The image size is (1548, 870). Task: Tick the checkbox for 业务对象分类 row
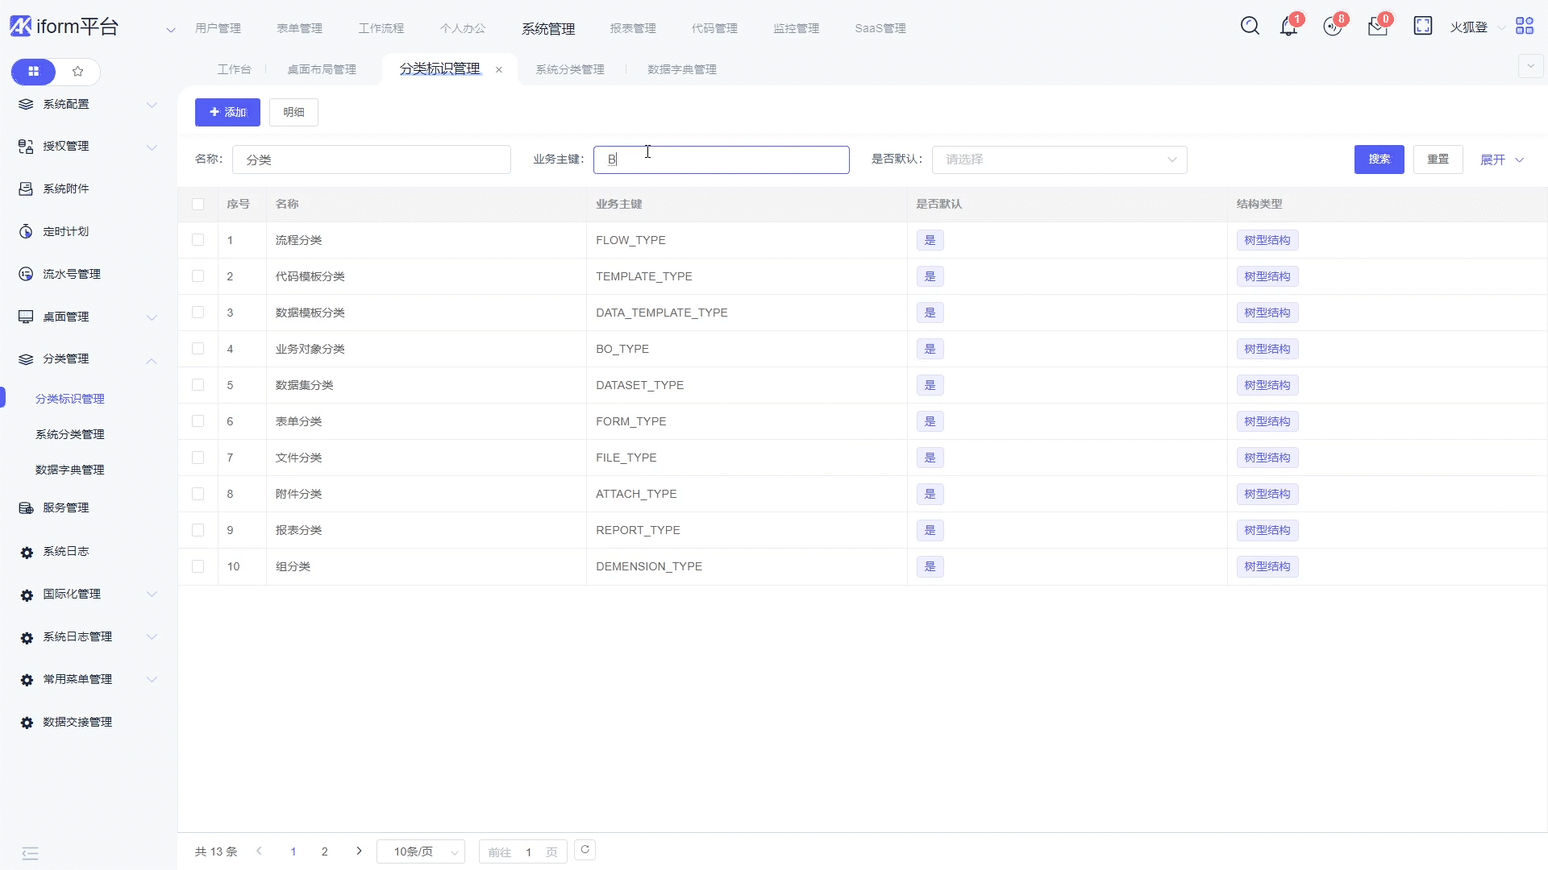click(x=198, y=349)
